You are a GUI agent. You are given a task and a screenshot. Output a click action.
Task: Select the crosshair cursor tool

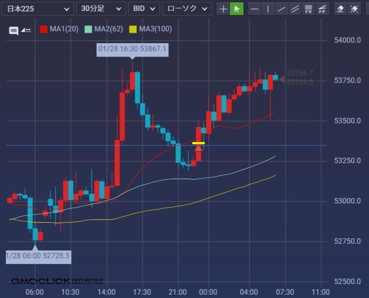(223, 9)
